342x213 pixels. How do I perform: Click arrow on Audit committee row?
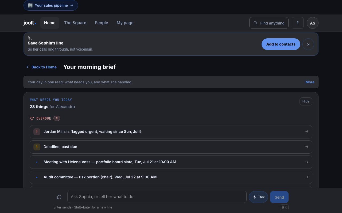click(x=307, y=177)
